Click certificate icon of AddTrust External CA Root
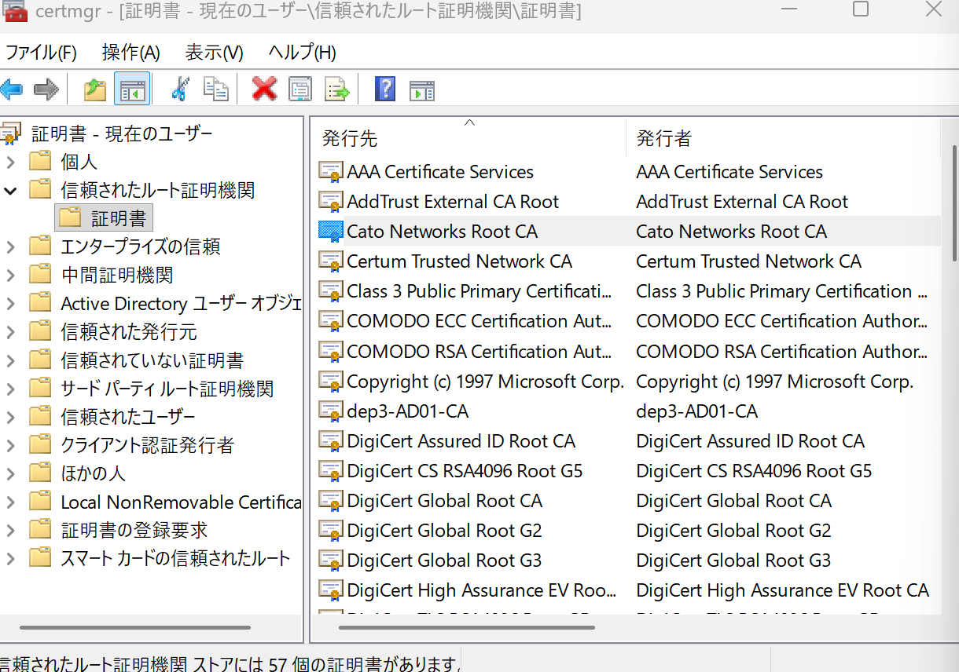The image size is (959, 672). click(x=331, y=202)
